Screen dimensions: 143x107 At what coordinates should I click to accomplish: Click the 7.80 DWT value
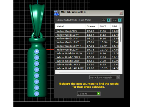(103, 61)
